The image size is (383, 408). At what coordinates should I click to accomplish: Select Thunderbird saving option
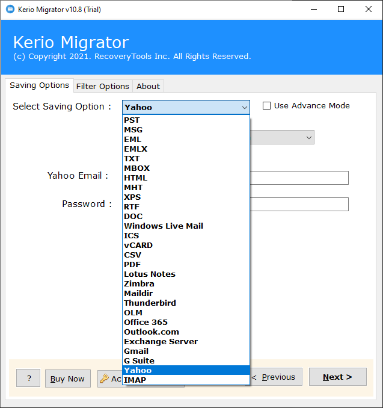tap(186, 303)
